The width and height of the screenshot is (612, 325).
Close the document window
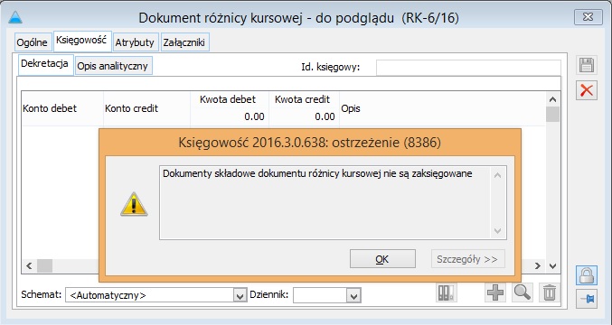588,17
